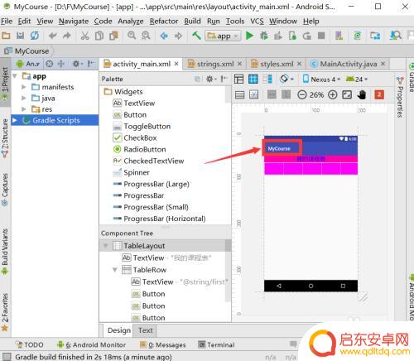This screenshot has height=361, width=414.
Task: Select the Design tab below the editor
Action: (x=119, y=330)
